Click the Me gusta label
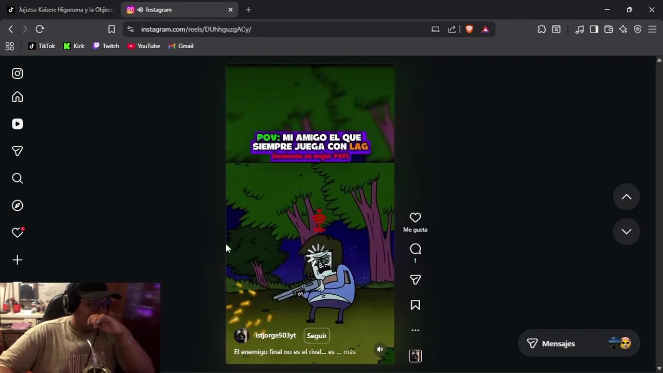Viewport: 663px width, 373px height. click(x=415, y=229)
